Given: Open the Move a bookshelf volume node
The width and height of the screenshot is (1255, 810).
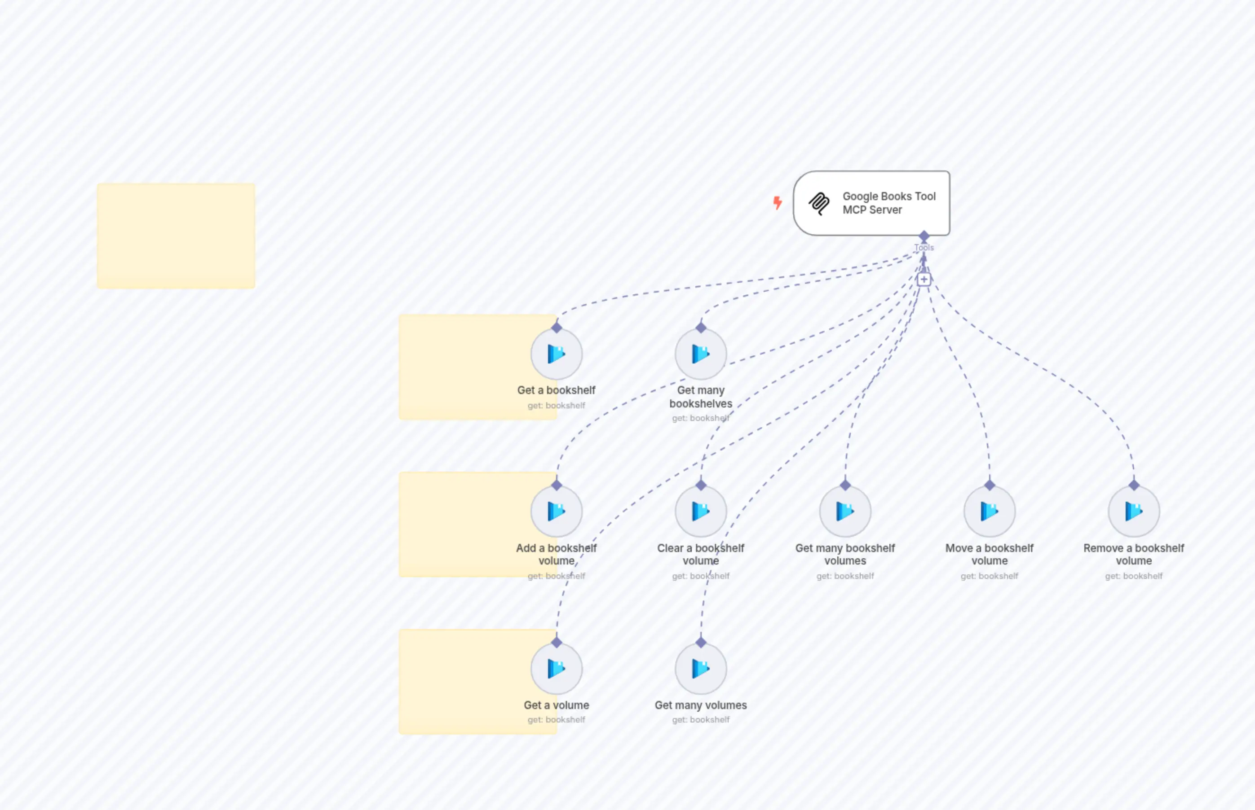Looking at the screenshot, I should point(989,511).
